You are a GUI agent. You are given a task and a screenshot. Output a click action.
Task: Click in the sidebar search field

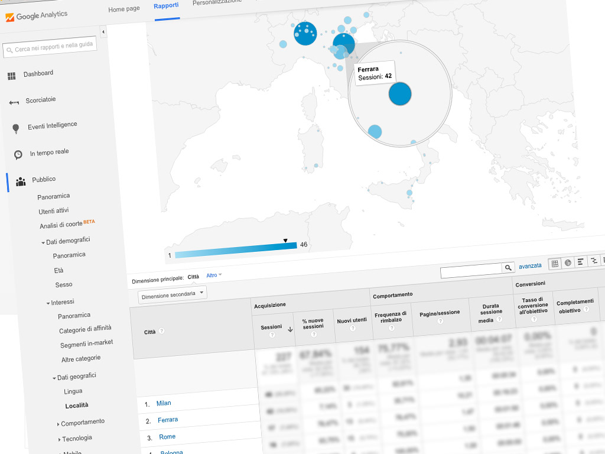click(50, 47)
